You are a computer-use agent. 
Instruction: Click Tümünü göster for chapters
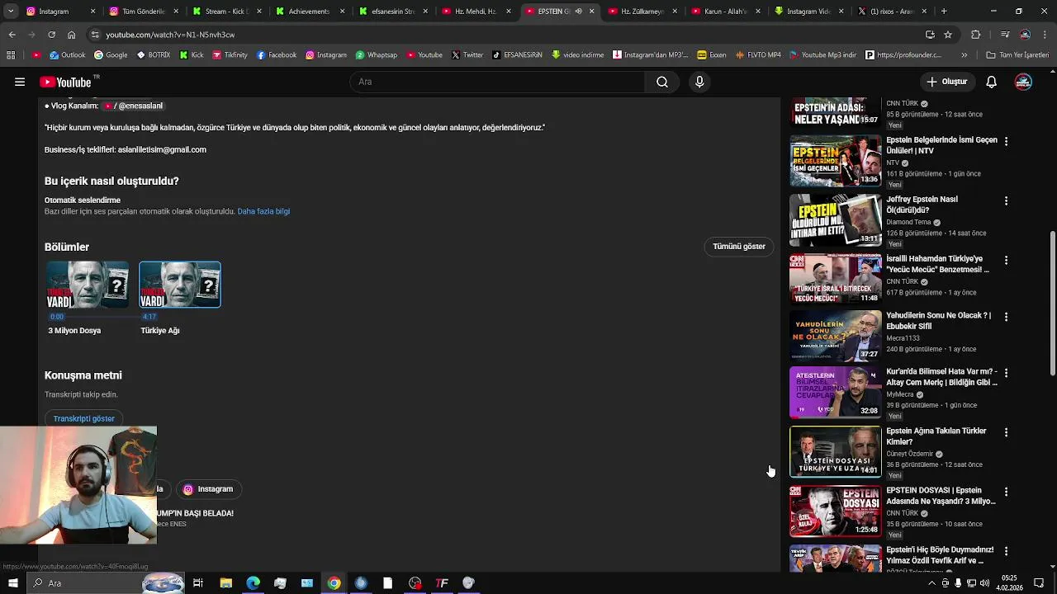(x=739, y=247)
